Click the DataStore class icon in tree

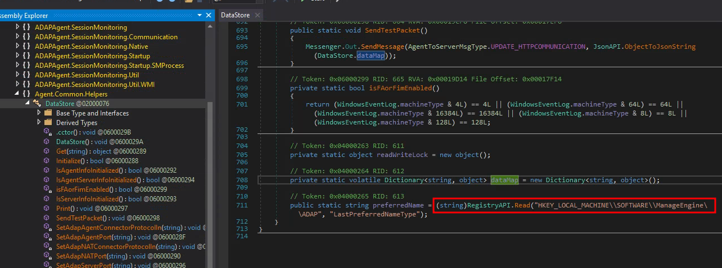point(37,103)
